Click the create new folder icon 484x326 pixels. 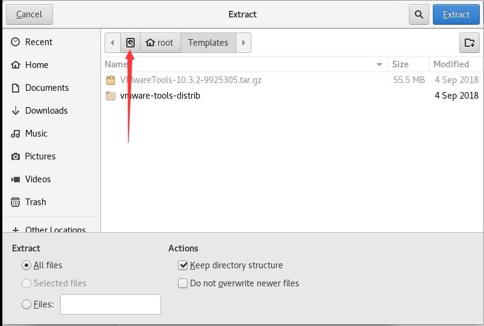tap(470, 43)
